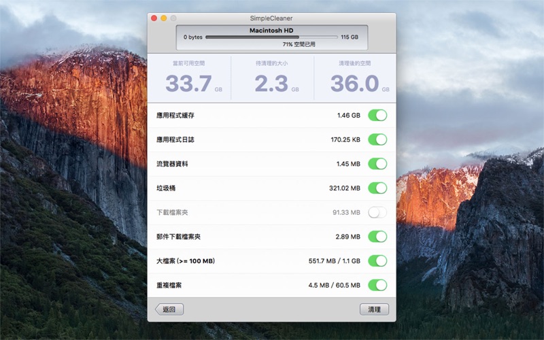544x340 pixels.
Task: Click the 91.33 MB size value
Action: 346,212
